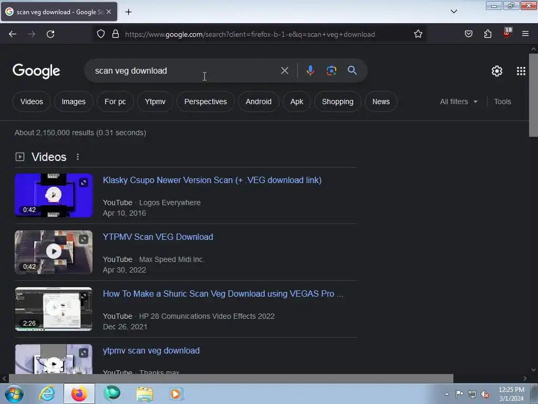Viewport: 538px width, 404px height.
Task: Select the For pc filter chip
Action: (x=115, y=102)
